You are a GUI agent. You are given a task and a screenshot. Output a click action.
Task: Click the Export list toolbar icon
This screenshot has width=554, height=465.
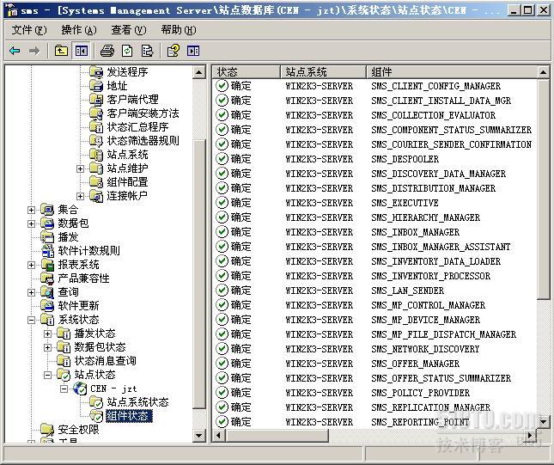click(147, 51)
